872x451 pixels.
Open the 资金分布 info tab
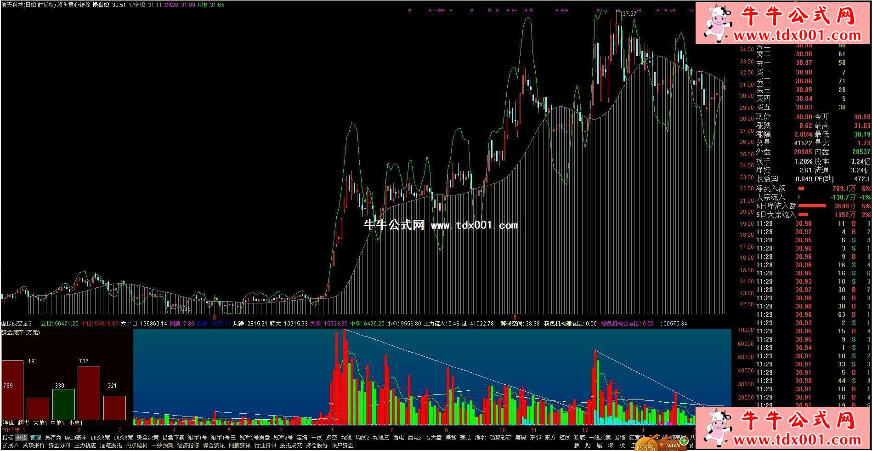[59, 445]
